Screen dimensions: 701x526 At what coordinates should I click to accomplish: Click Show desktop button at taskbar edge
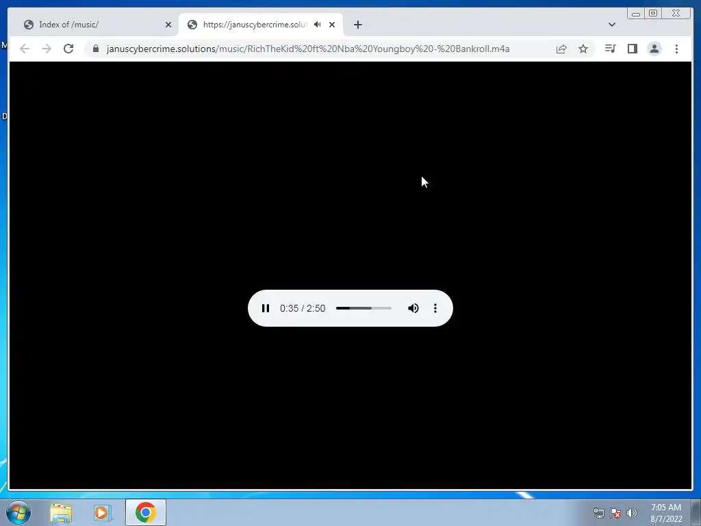pos(696,513)
